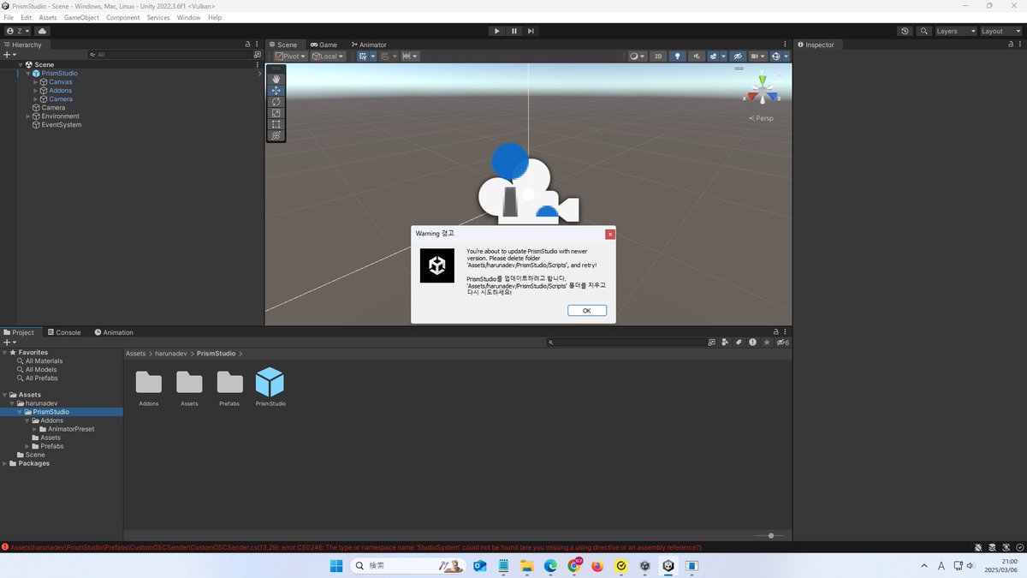Switch to the Animator tab
The image size is (1027, 578).
click(369, 45)
